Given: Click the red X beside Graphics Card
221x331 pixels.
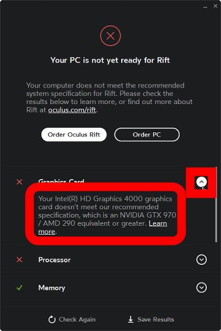Looking at the screenshot, I should click(19, 182).
